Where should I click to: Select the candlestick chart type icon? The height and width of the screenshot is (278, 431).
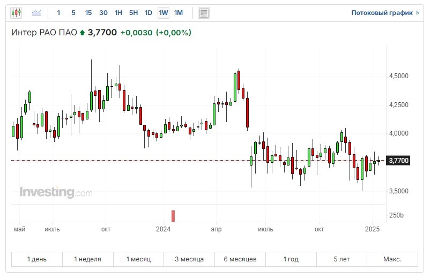16,13
